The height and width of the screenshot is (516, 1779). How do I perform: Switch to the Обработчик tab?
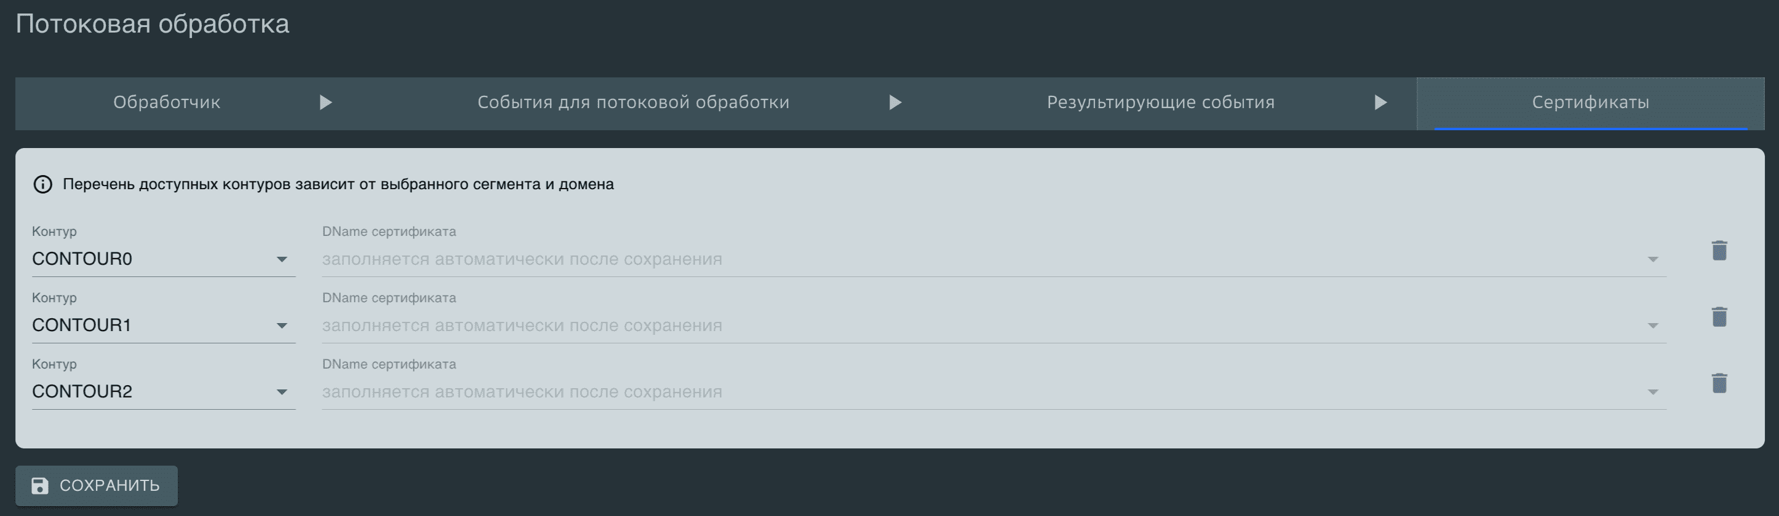(x=167, y=102)
